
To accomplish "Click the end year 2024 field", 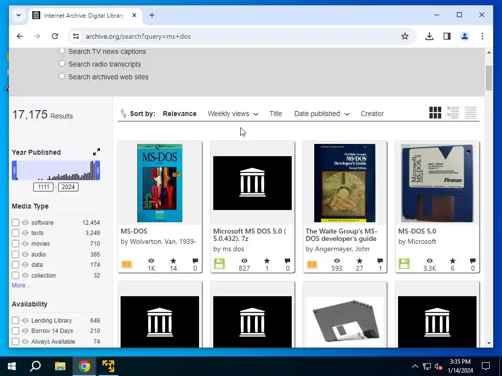I will pos(68,187).
